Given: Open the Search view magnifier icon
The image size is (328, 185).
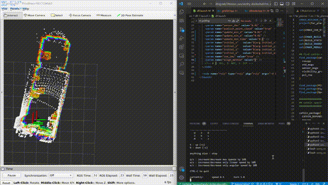Looking at the screenshot, I should pyautogui.click(x=181, y=64).
